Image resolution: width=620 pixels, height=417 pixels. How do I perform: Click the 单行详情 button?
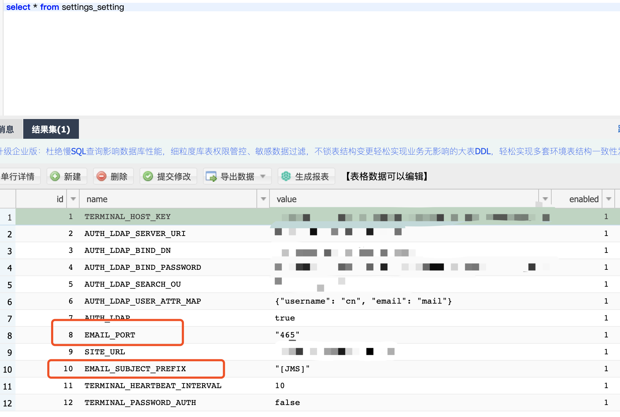tap(19, 176)
